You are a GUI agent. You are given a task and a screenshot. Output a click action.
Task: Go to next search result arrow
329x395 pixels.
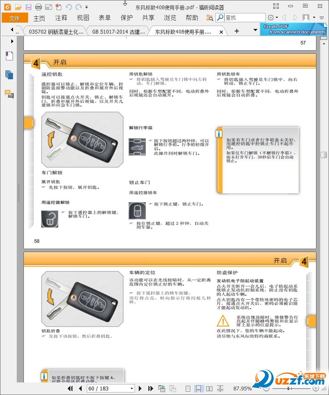point(295,18)
